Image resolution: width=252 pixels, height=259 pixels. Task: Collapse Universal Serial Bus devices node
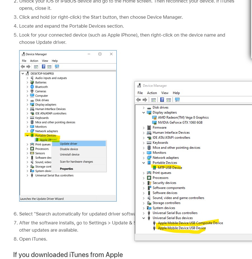pyautogui.click(x=143, y=218)
